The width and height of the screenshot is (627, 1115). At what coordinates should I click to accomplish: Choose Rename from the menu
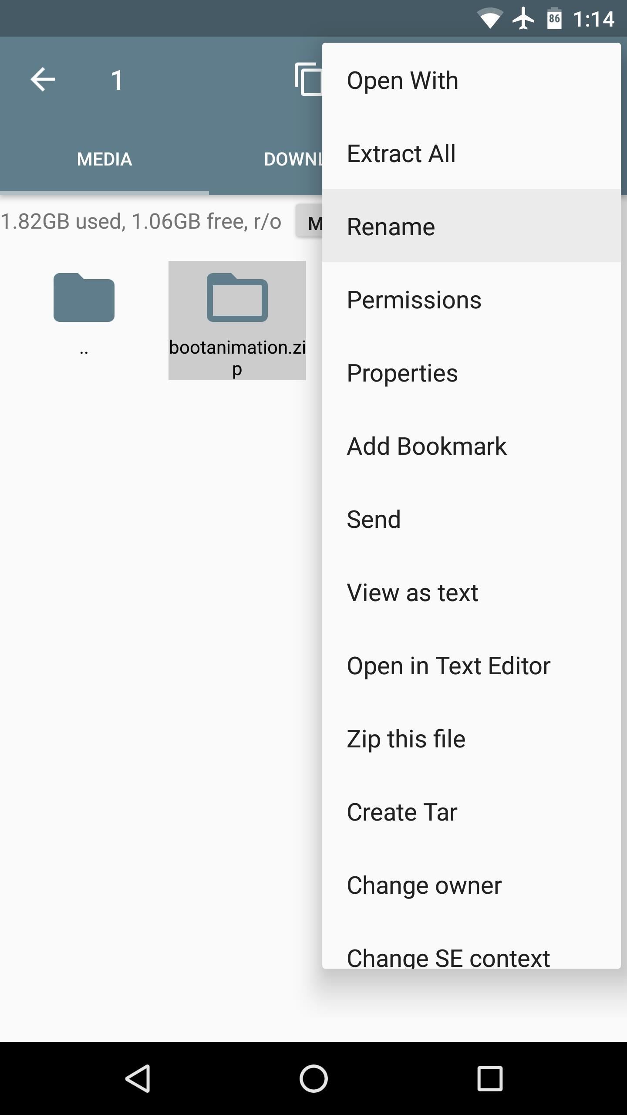coord(472,226)
